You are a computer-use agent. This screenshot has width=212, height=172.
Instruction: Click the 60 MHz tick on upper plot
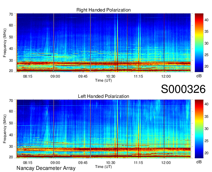pos(11,25)
